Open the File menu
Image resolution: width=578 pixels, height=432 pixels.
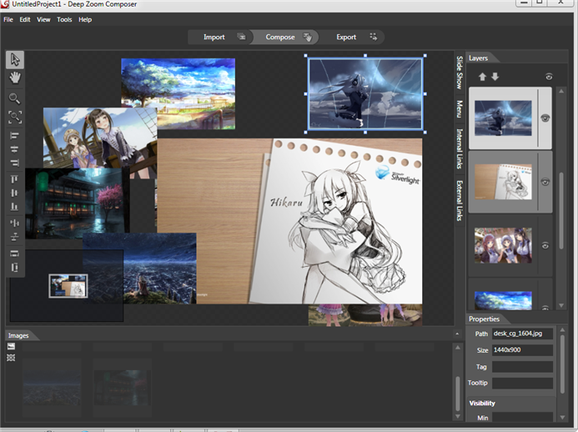[x=8, y=19]
